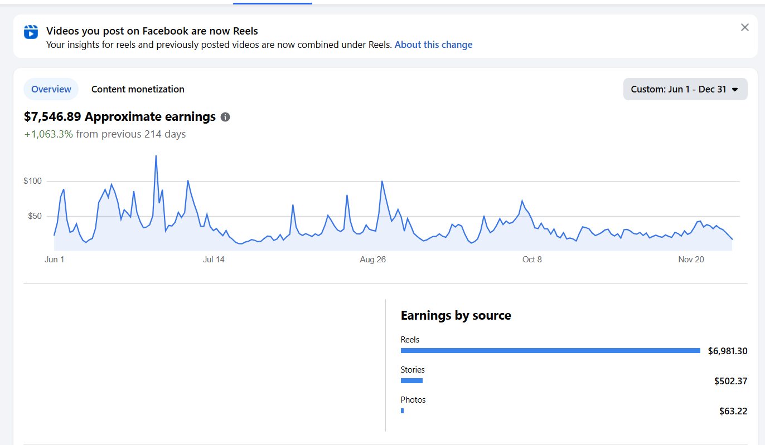Select the Photos earnings bar
The height and width of the screenshot is (445, 765).
click(402, 410)
